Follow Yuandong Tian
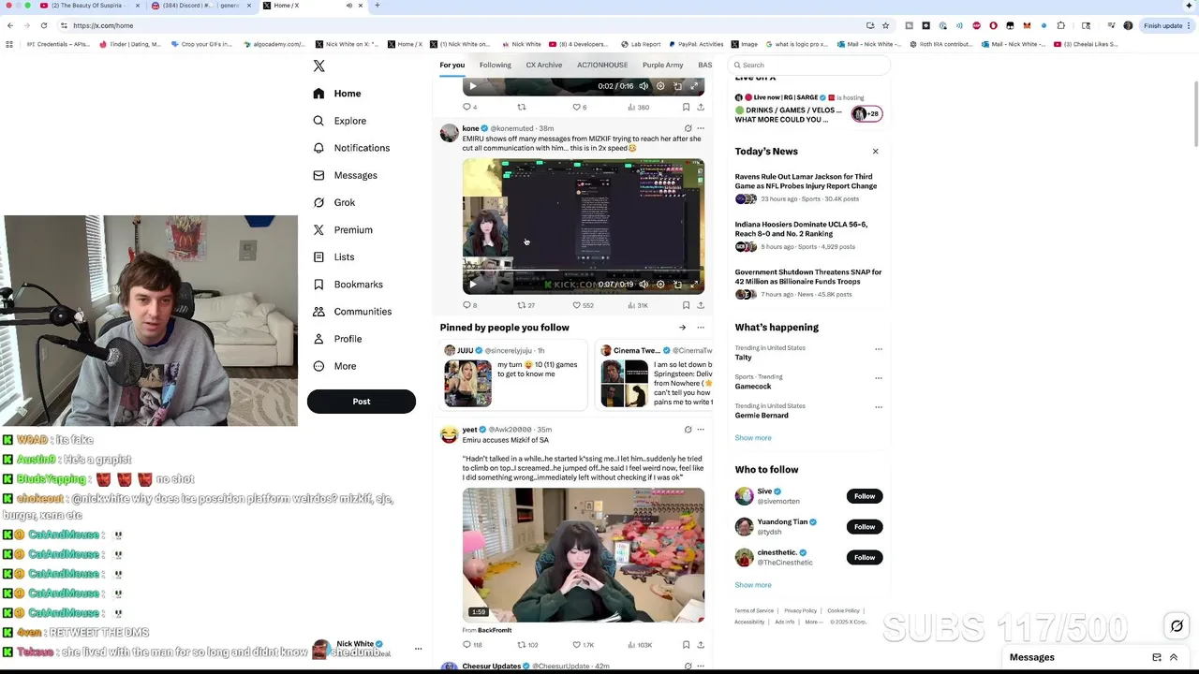This screenshot has height=674, width=1199. 864,527
